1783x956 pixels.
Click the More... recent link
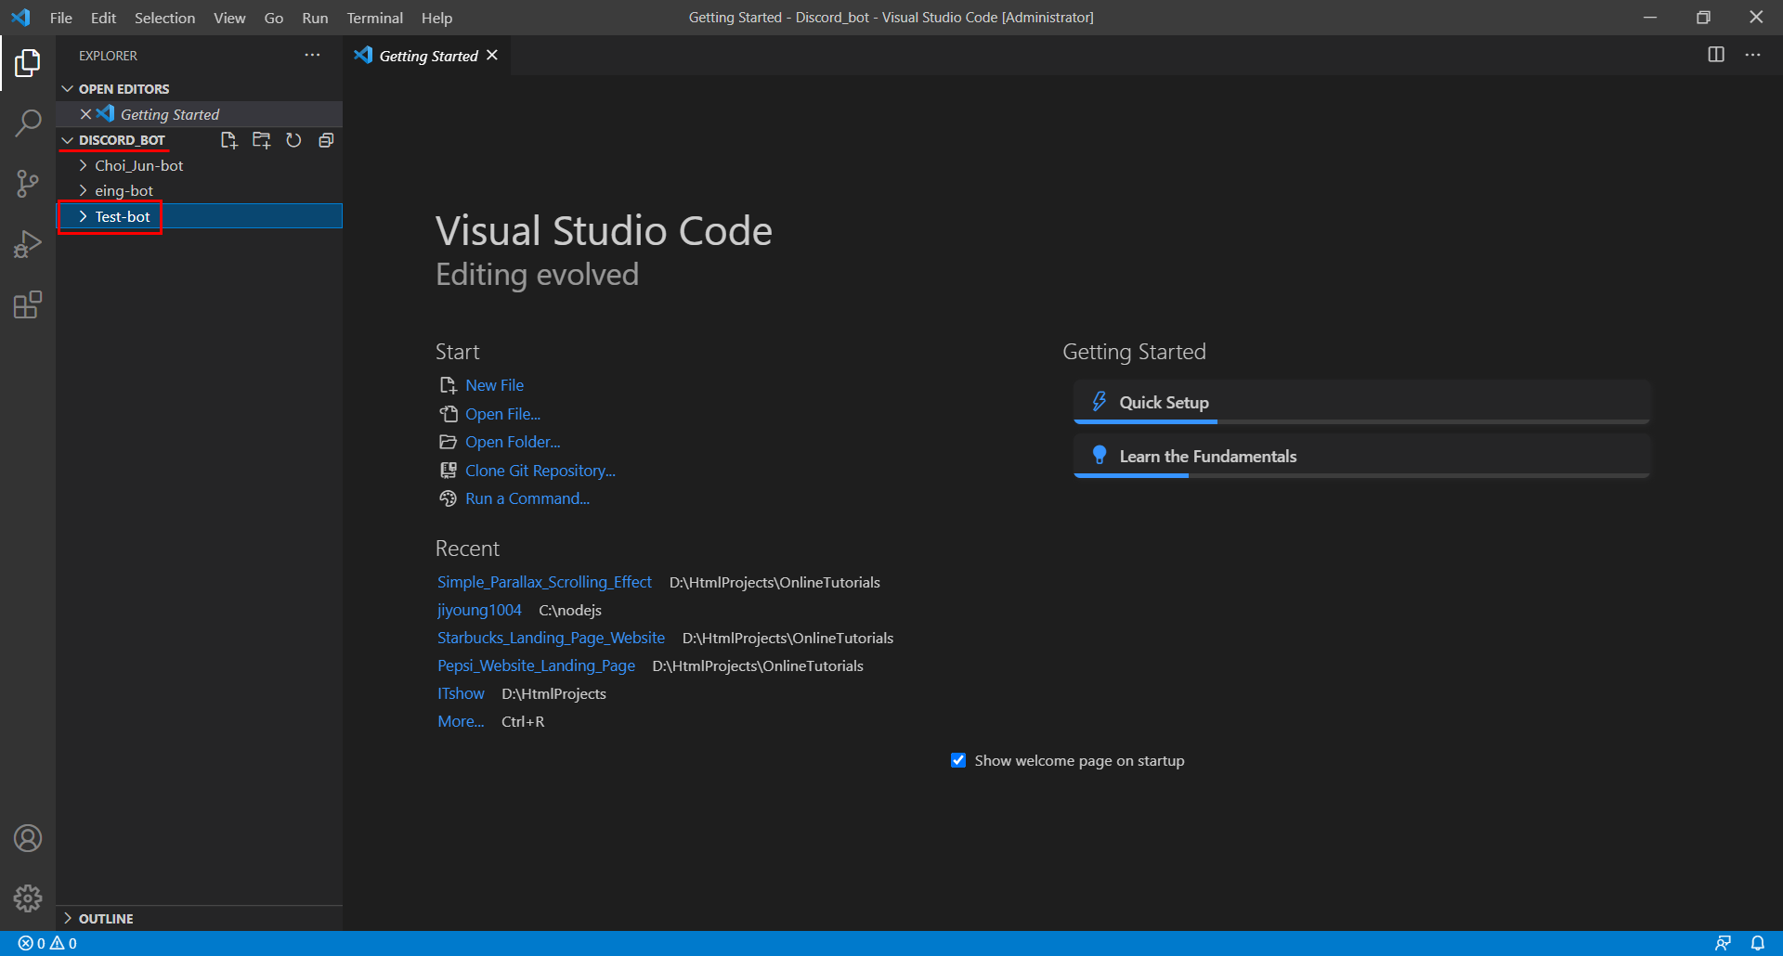(461, 721)
